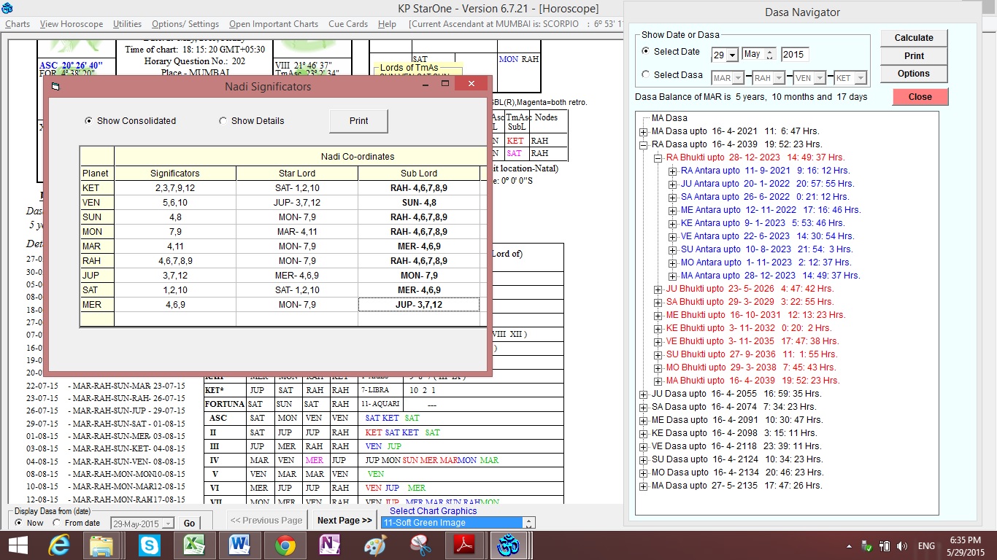This screenshot has height=560, width=997.
Task: Open the Select Chart Graphics dropdown
Action: point(529,523)
